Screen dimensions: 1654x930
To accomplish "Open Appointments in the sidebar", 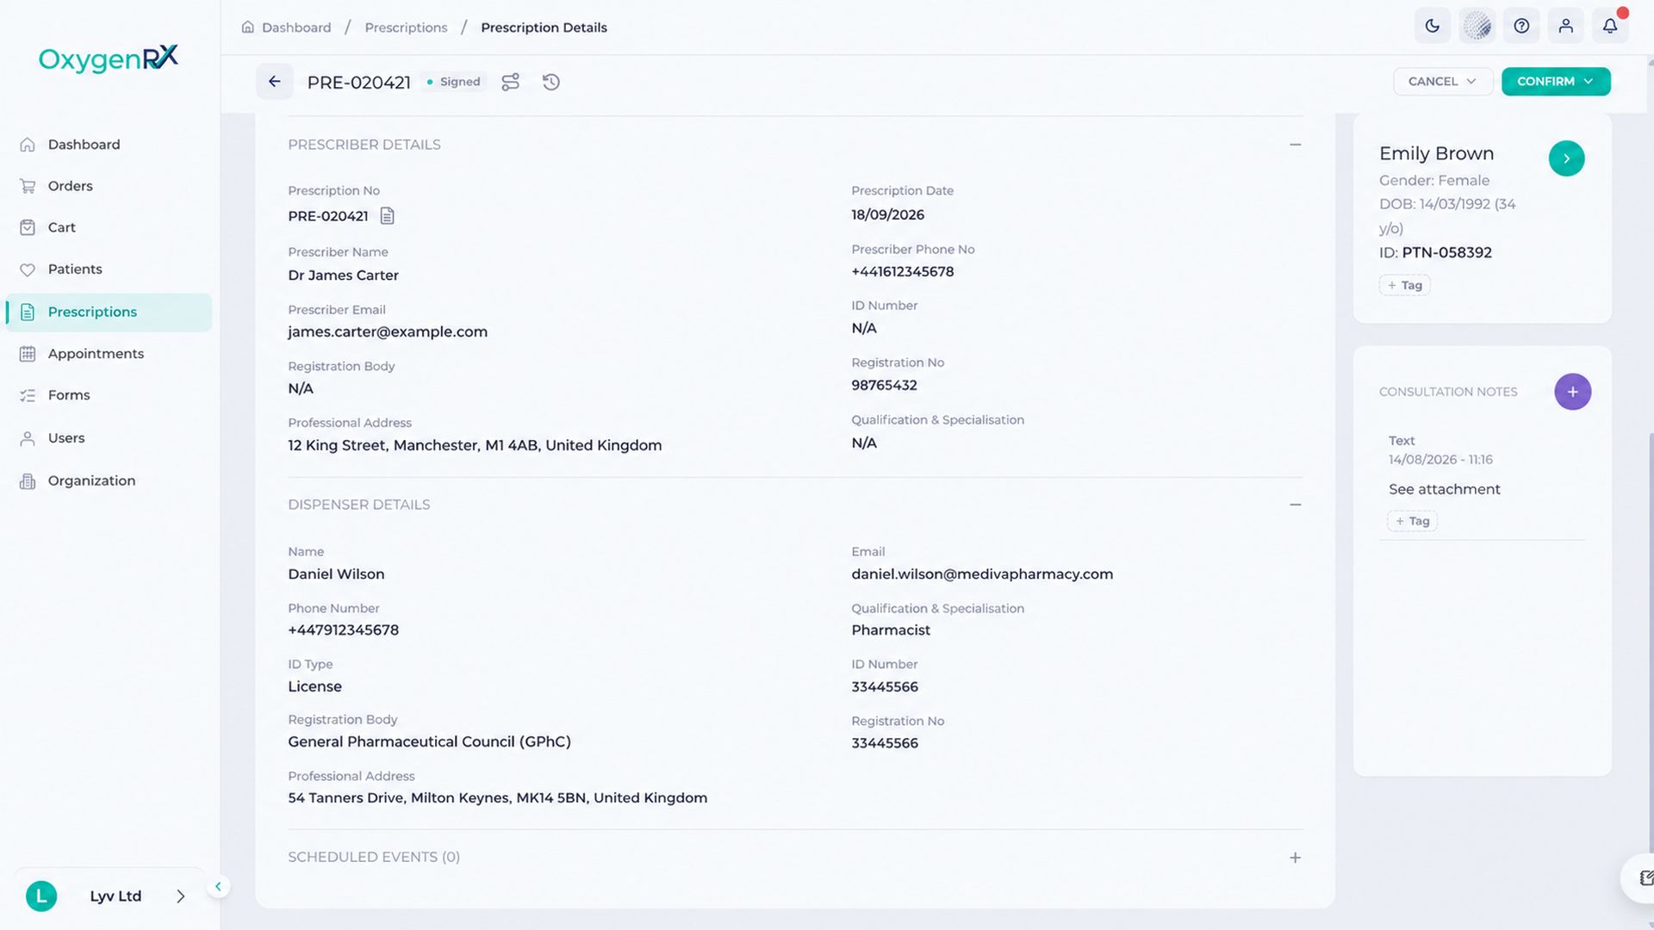I will 109,354.
